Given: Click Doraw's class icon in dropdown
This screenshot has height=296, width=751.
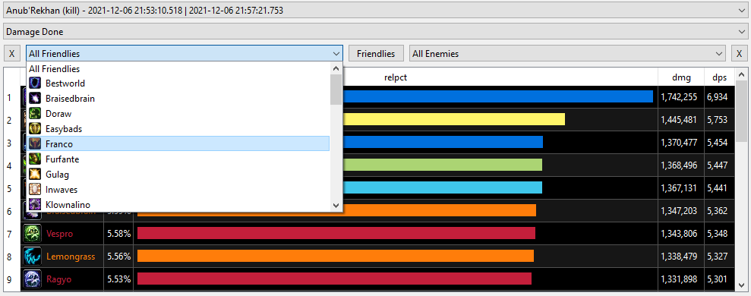Looking at the screenshot, I should [x=35, y=114].
